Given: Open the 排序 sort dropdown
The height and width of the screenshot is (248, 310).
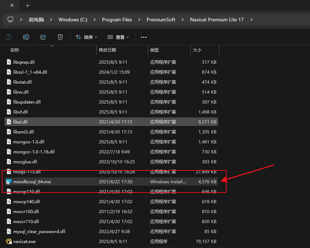Looking at the screenshot, I should [x=86, y=37].
